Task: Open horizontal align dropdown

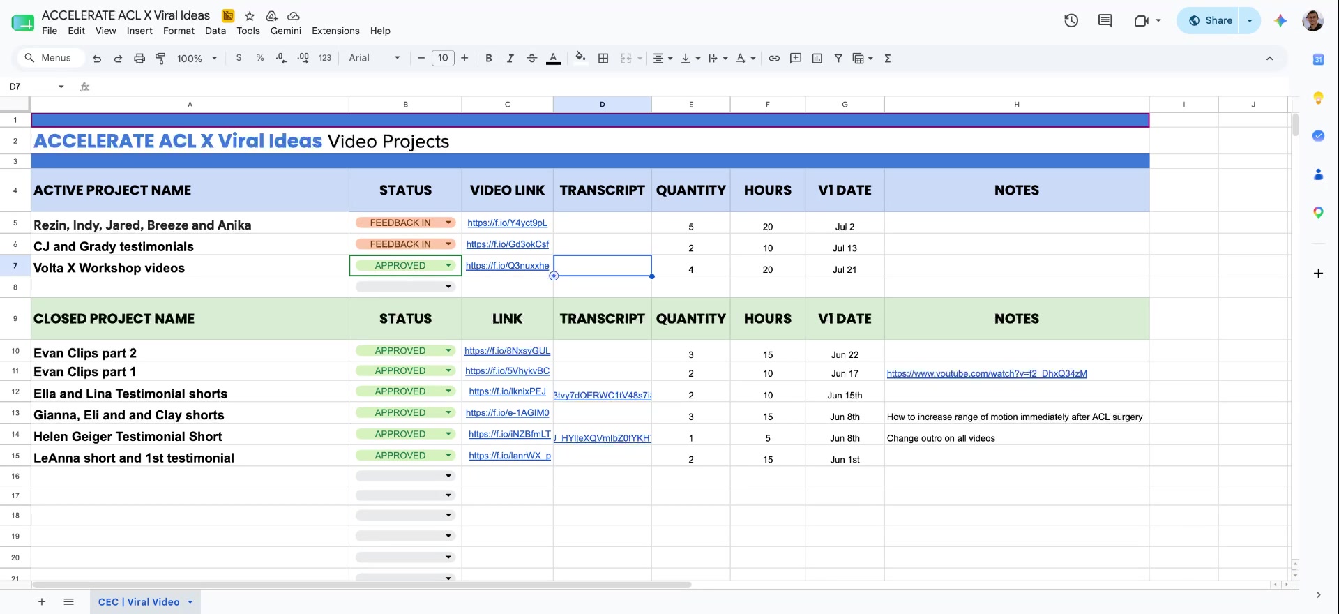Action: click(x=663, y=59)
